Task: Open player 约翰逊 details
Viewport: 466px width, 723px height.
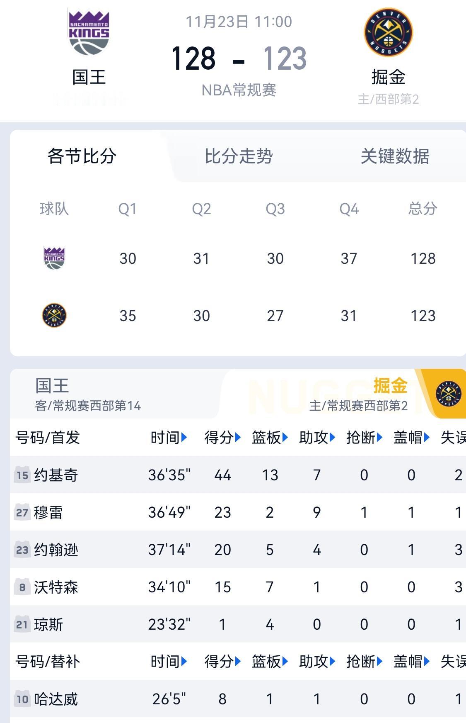Action: (x=56, y=550)
